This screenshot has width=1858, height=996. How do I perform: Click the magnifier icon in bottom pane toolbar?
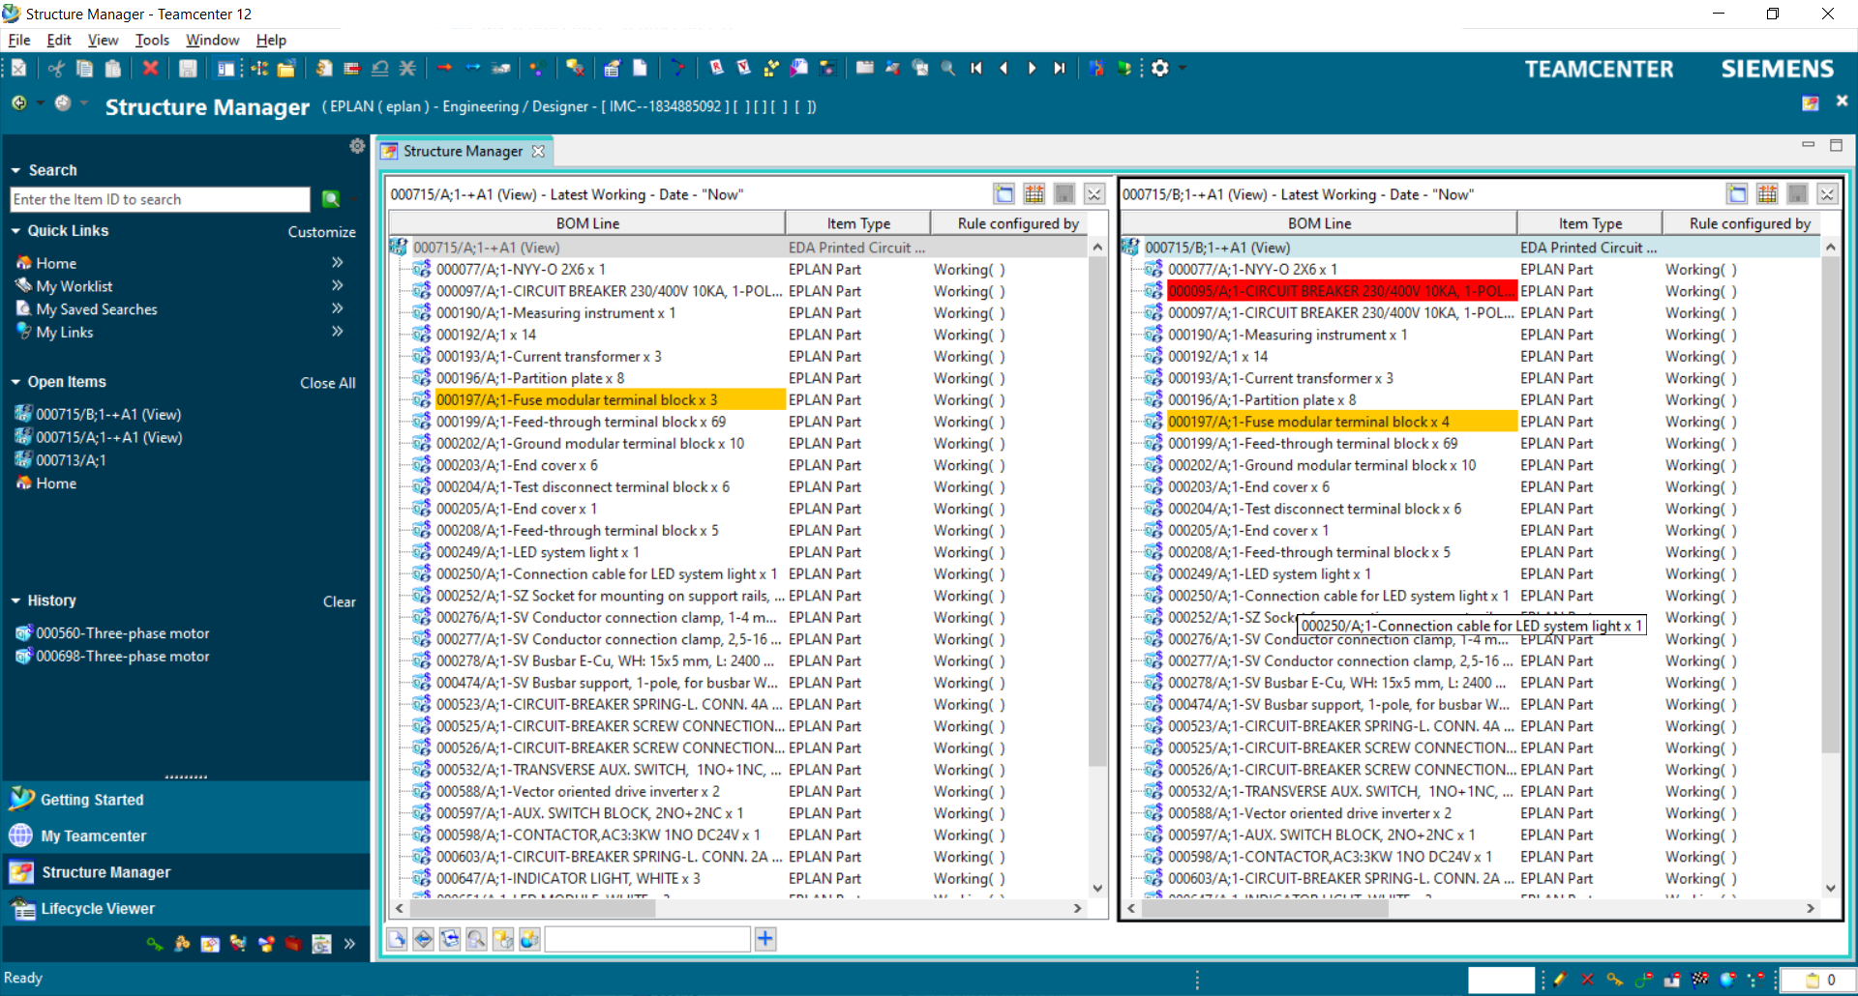pyautogui.click(x=476, y=939)
